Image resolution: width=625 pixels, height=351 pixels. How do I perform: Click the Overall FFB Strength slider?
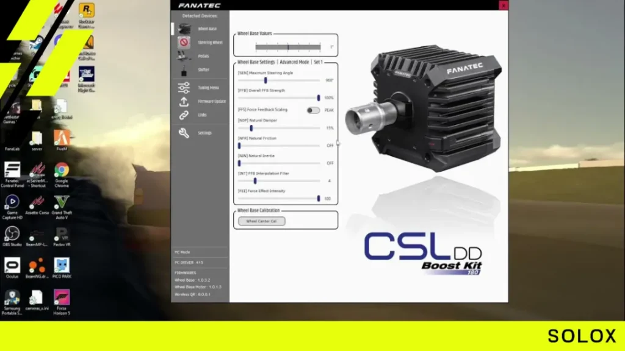coord(278,98)
